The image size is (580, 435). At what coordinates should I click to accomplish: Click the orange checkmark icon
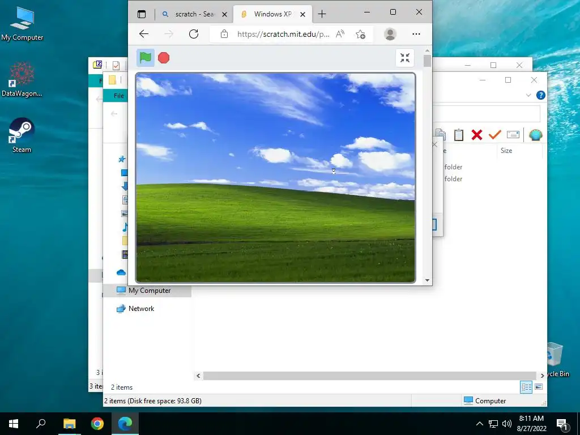(x=494, y=135)
